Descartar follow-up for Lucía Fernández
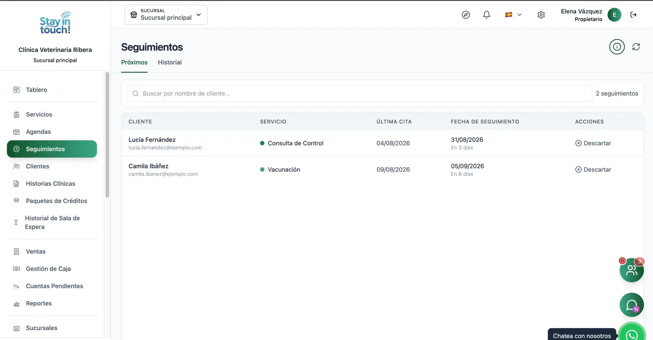 coord(593,143)
